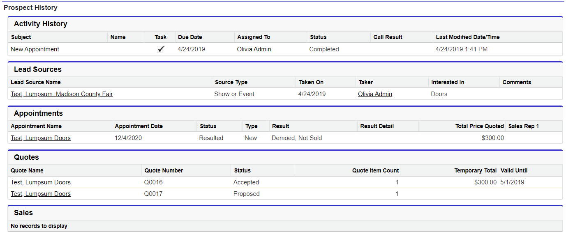Open Madison County Fair lead source link

click(62, 94)
